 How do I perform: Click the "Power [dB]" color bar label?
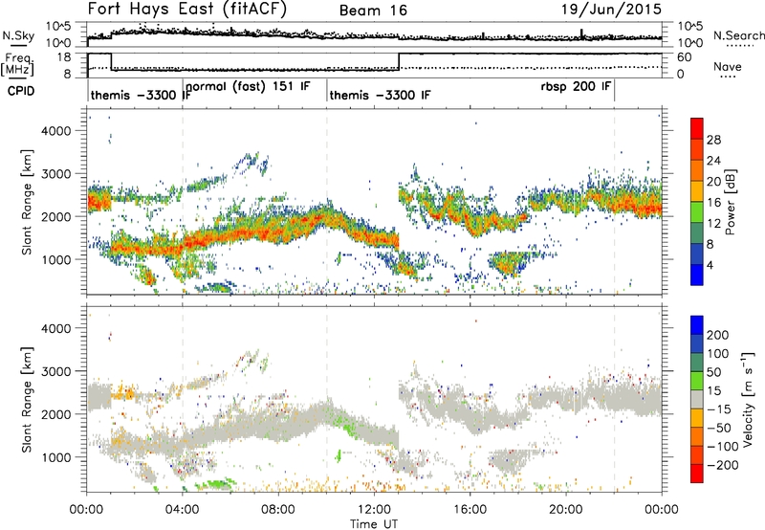click(x=730, y=202)
